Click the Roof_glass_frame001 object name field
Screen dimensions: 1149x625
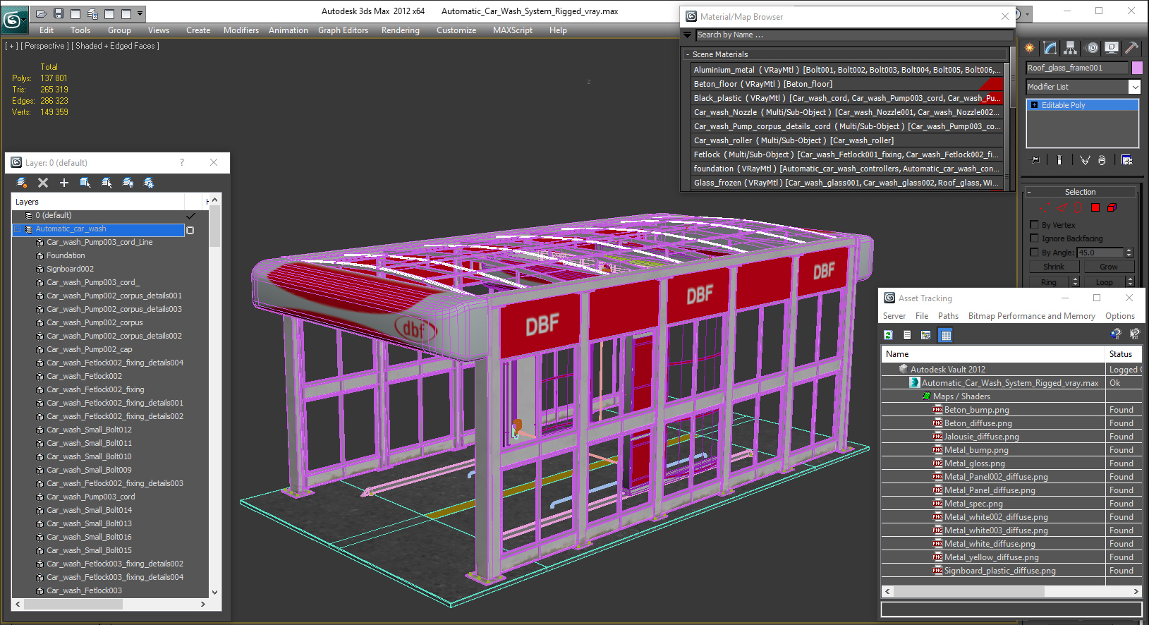1076,68
